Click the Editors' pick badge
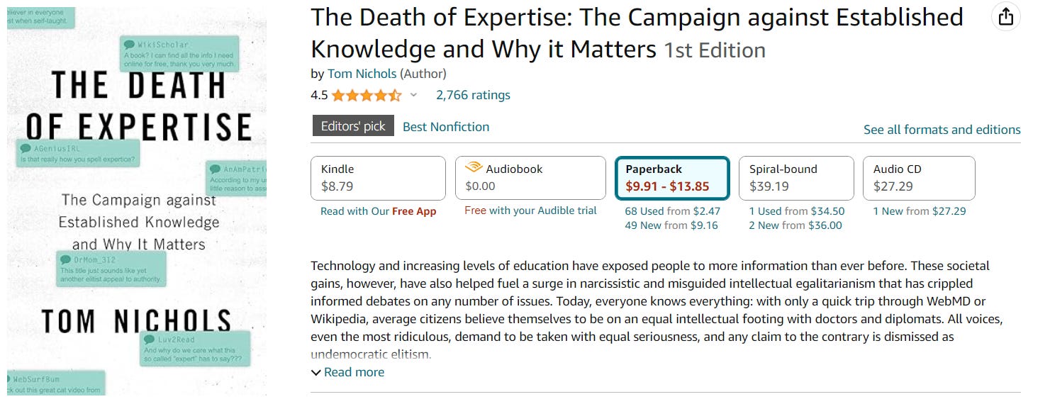Viewport: 1050px width, 404px height. pos(353,126)
